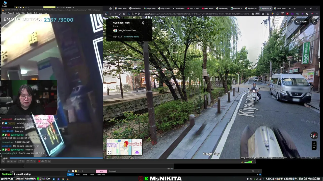The image size is (323, 181).
Task: Expand the minimap with its corner icon
Action: pyautogui.click(x=109, y=152)
